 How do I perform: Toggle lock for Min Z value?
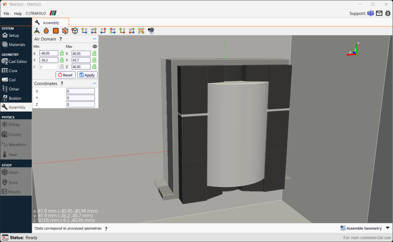point(61,67)
